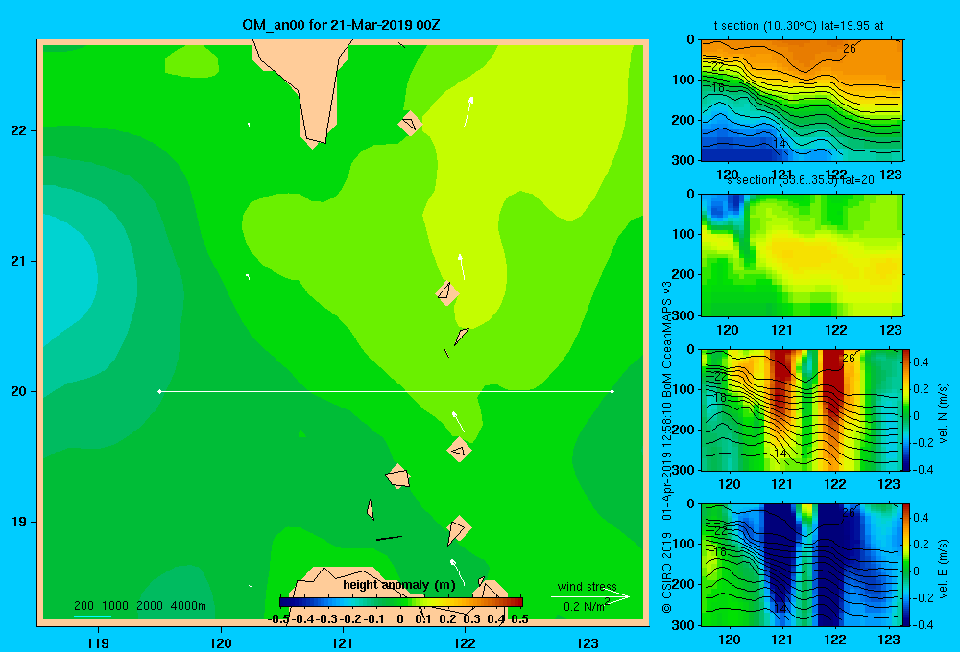Click the 300 depth label of salinity section
Viewport: 960px width, 652px height.
(x=684, y=315)
